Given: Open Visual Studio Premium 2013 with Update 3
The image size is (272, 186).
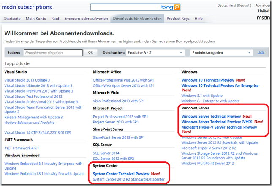Looking at the screenshot, I should point(39,91).
